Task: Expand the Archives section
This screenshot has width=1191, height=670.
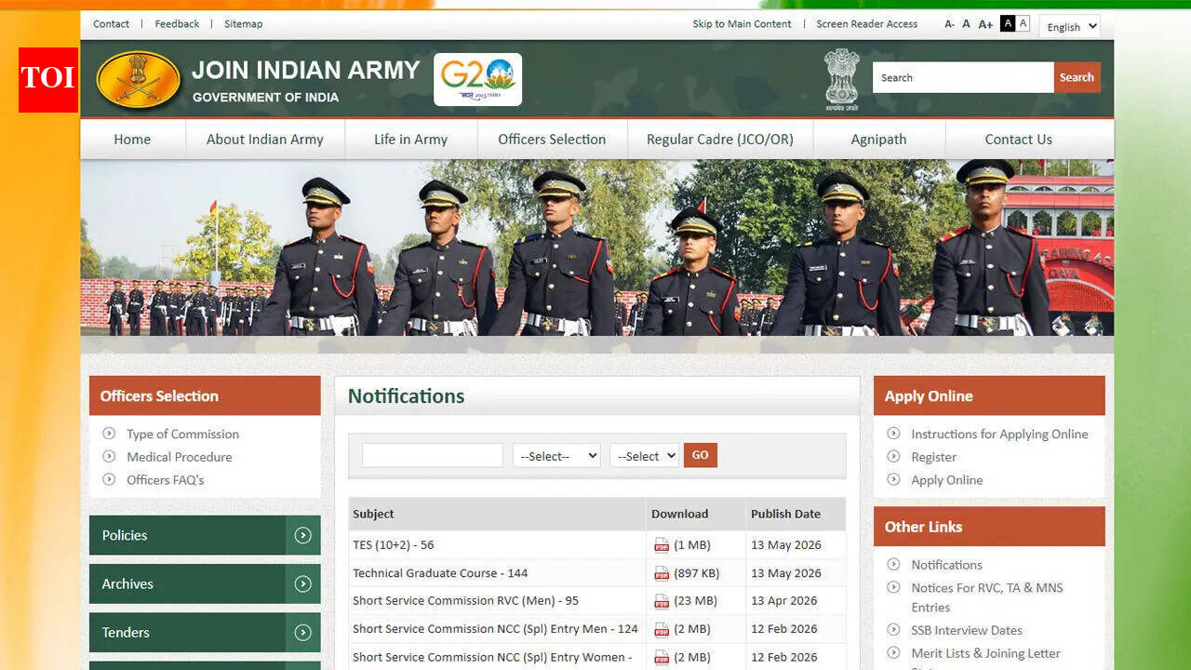Action: 205,583
